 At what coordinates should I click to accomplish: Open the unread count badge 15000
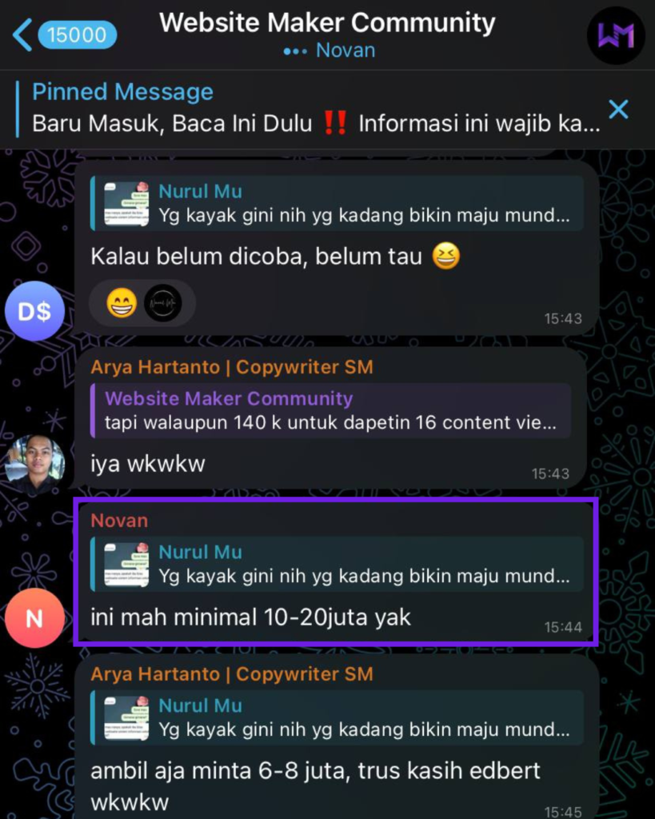click(x=77, y=35)
